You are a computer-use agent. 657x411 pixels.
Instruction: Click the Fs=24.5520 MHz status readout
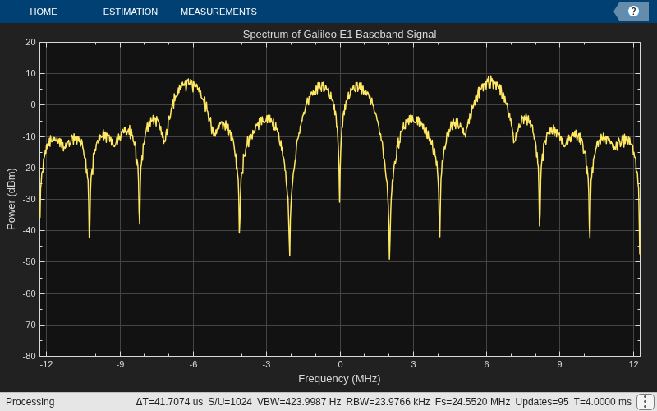(x=473, y=402)
